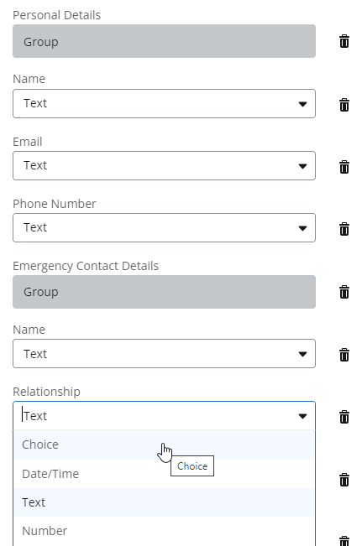This screenshot has width=362, height=546.
Task: Open the Name type dropdown in Personal Details
Action: pos(164,103)
